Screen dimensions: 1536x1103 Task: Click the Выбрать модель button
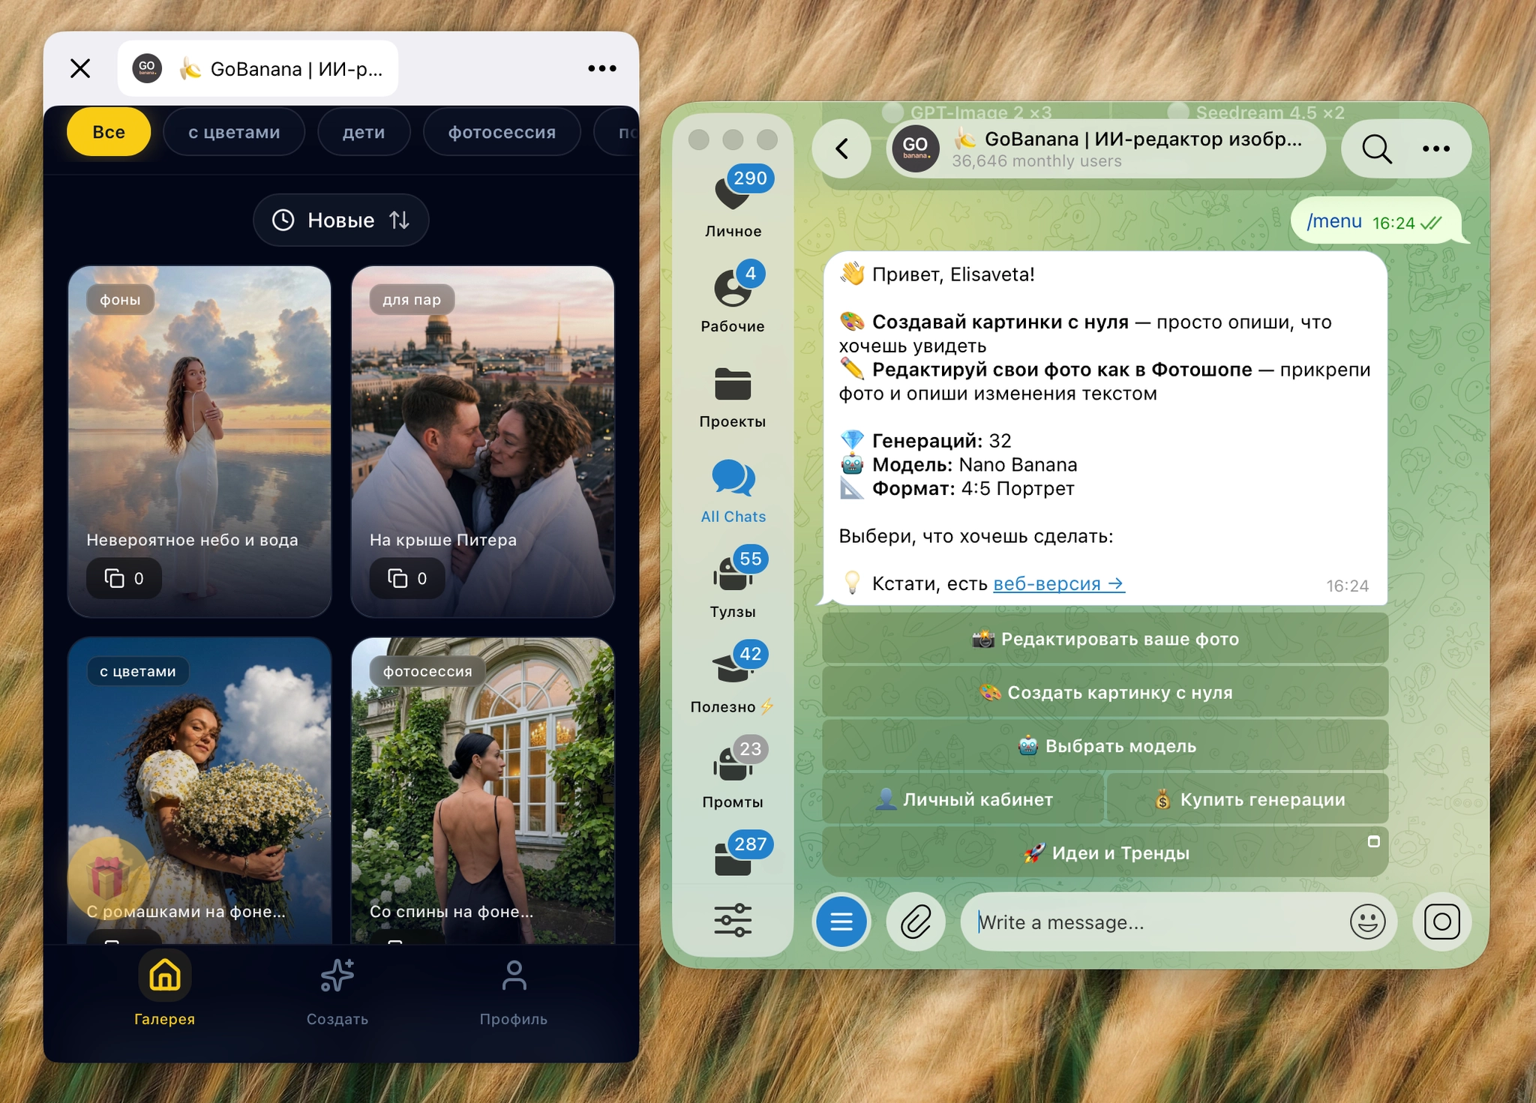coord(1105,746)
